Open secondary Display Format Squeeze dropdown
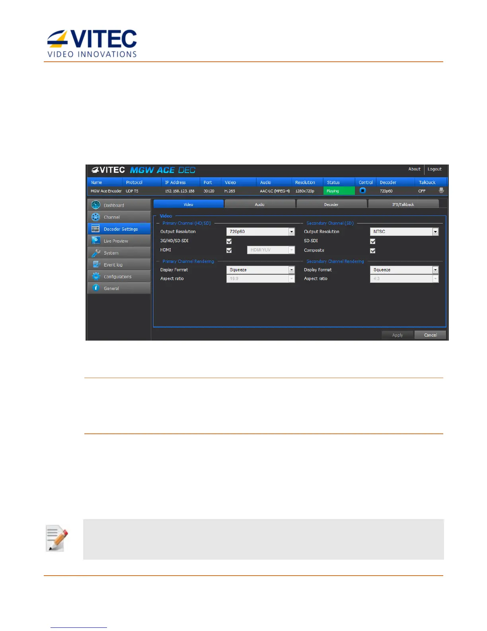 (x=404, y=270)
